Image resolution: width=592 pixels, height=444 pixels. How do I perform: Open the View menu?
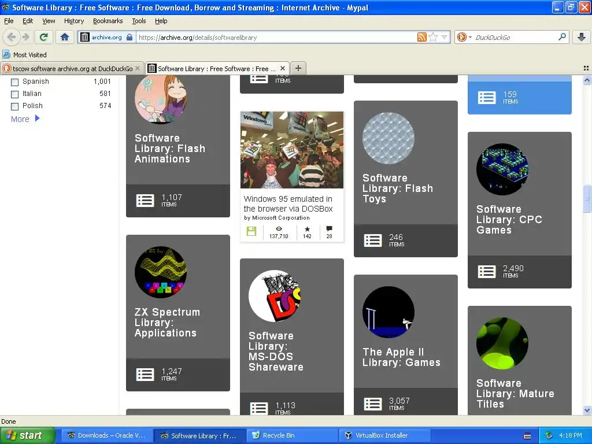(49, 21)
